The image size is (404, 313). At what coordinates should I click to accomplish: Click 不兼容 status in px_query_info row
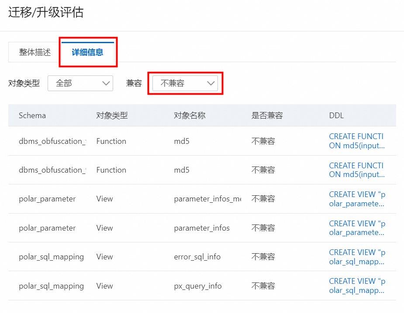point(263,286)
